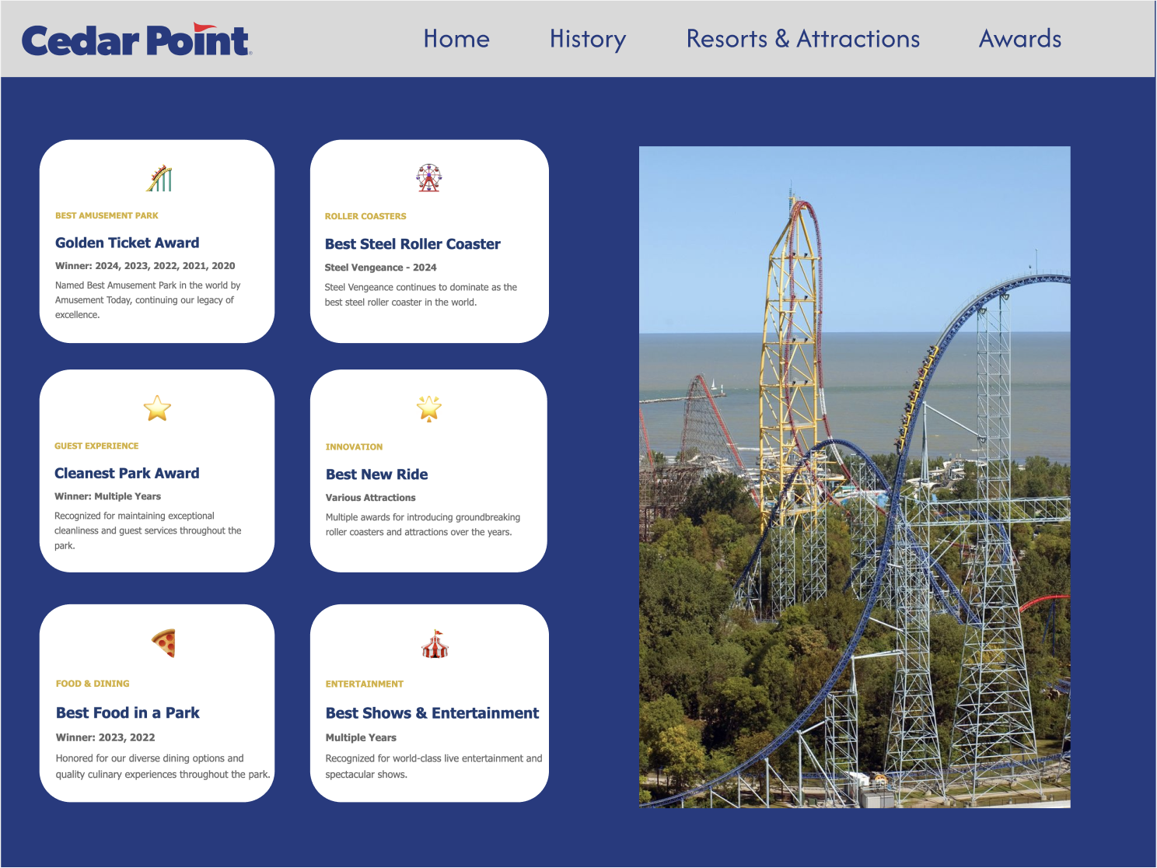Click the Food & Dining category label
The width and height of the screenshot is (1157, 868).
tap(93, 684)
